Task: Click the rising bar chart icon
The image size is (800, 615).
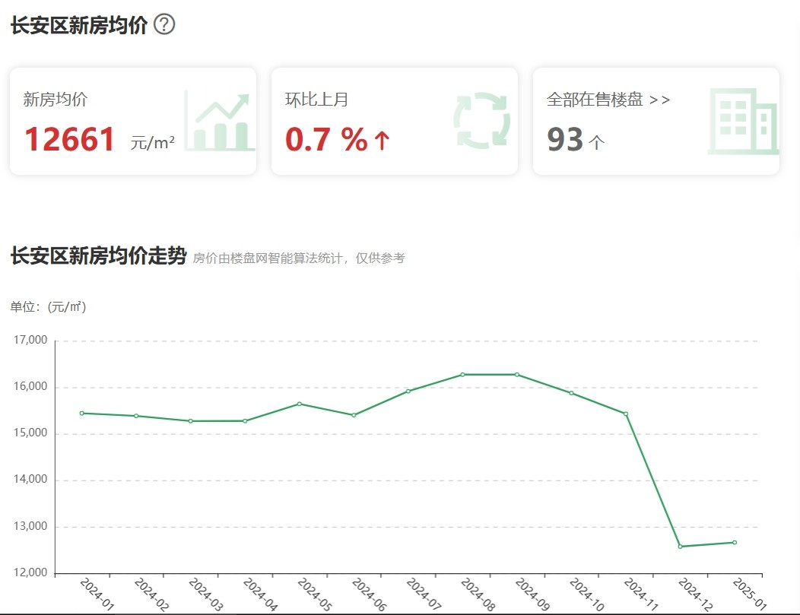Action: (220, 122)
